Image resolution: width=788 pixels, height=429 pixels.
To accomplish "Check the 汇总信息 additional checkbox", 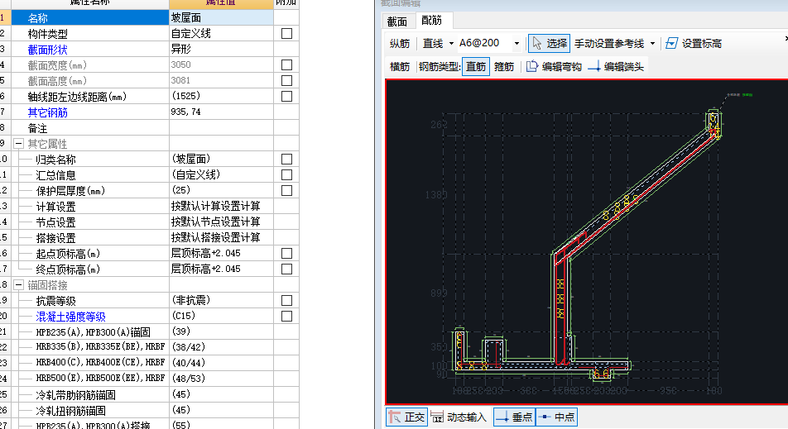I will [x=287, y=174].
